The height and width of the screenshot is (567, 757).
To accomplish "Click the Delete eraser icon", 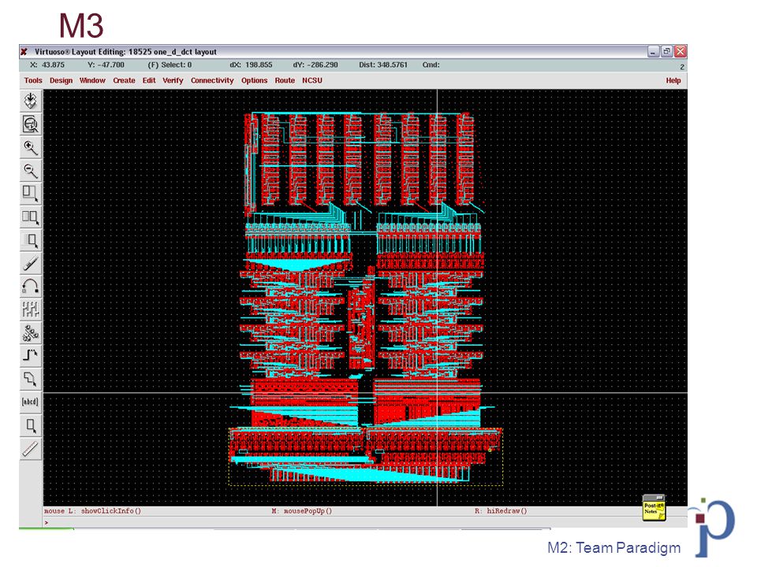I will click(31, 263).
